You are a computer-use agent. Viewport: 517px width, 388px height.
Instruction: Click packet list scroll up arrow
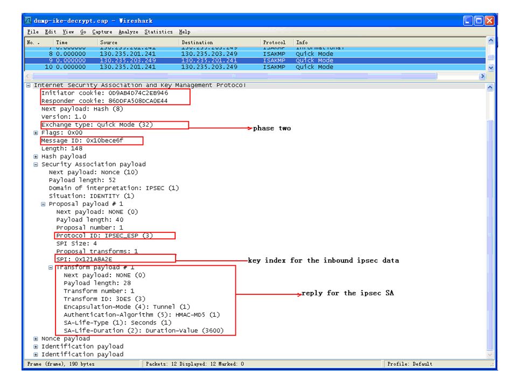pos(491,40)
